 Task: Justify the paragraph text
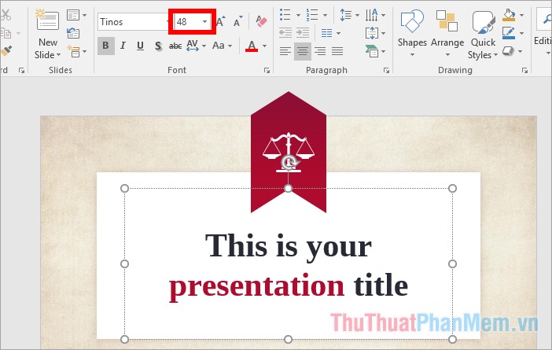[x=337, y=51]
